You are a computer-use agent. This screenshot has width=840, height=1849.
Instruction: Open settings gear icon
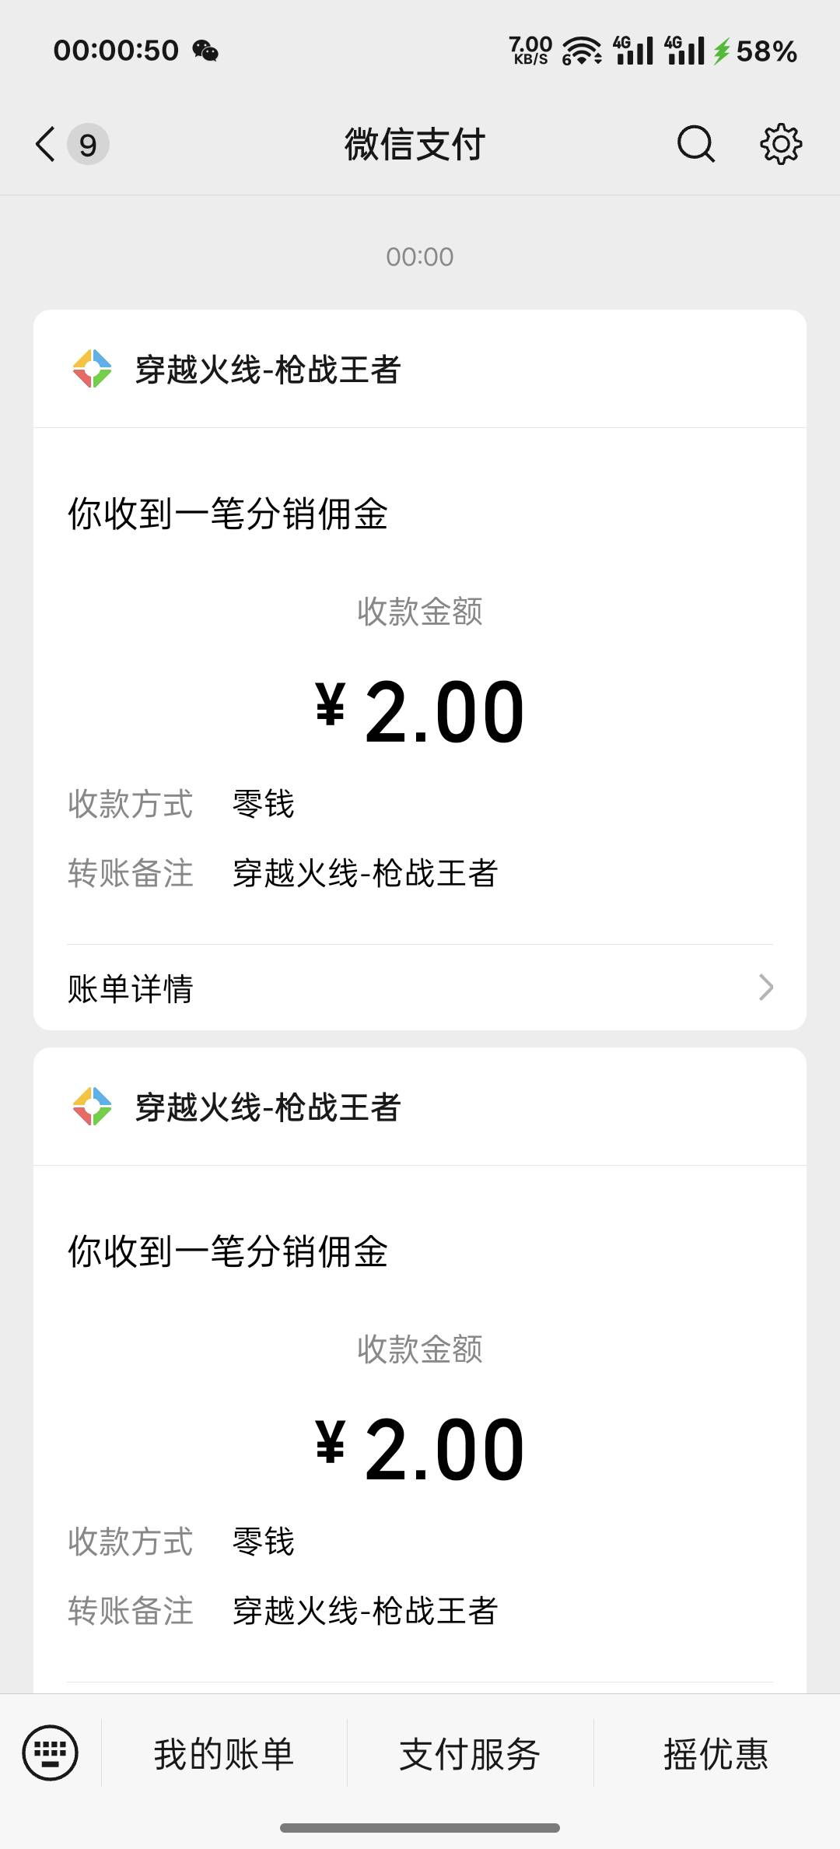tap(780, 144)
